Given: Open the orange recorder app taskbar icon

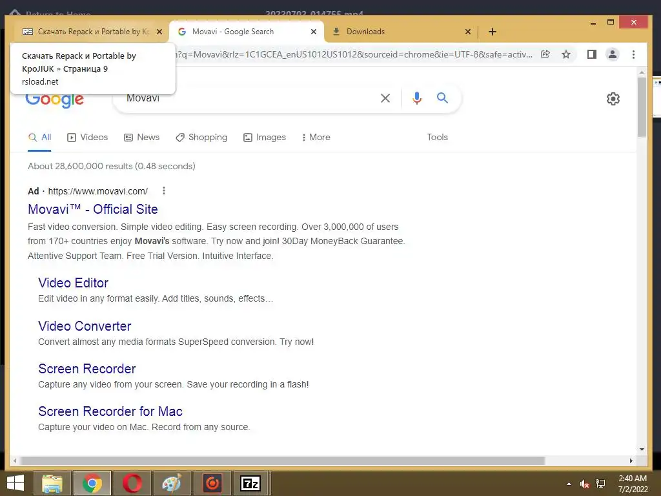Looking at the screenshot, I should pyautogui.click(x=212, y=483).
